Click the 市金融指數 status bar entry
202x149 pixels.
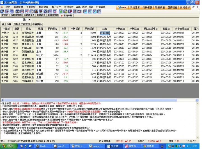click(105, 141)
